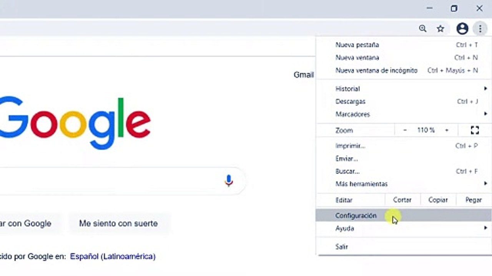Viewport: 492px width, 276px height.
Task: Select Buscar... from the menu
Action: pos(404,171)
